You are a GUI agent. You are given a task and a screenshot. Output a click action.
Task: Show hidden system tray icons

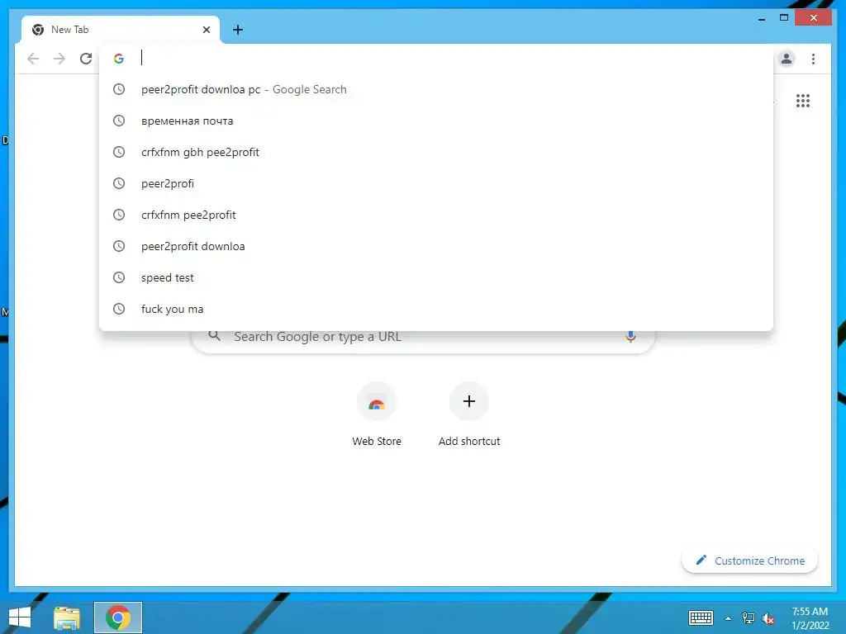pos(729,618)
